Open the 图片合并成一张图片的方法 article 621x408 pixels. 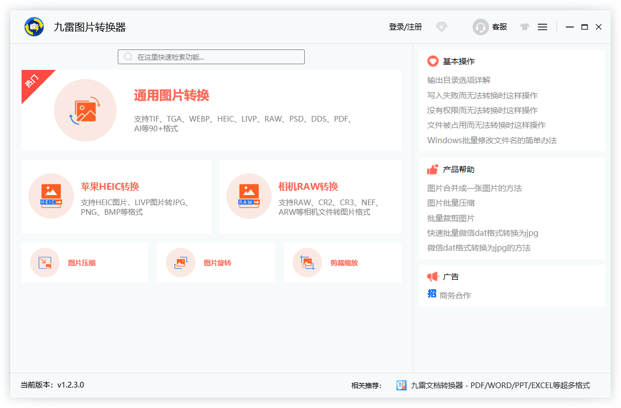pos(474,188)
